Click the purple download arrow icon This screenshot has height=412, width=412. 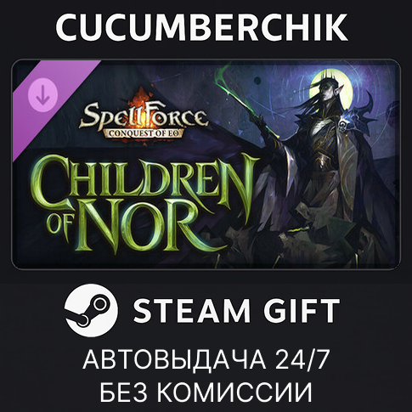42,92
